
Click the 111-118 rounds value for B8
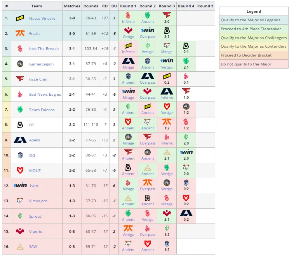[x=90, y=125]
